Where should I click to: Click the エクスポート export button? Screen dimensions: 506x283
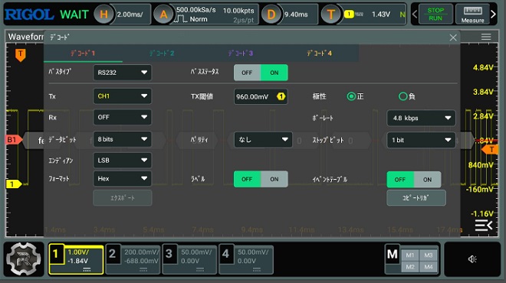pyautogui.click(x=123, y=198)
